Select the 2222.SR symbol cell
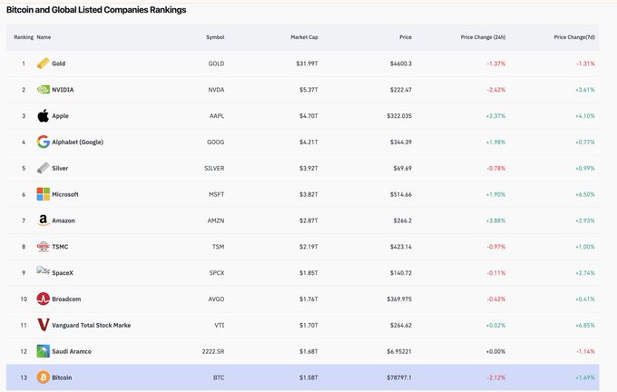The width and height of the screenshot is (617, 392). coord(213,351)
